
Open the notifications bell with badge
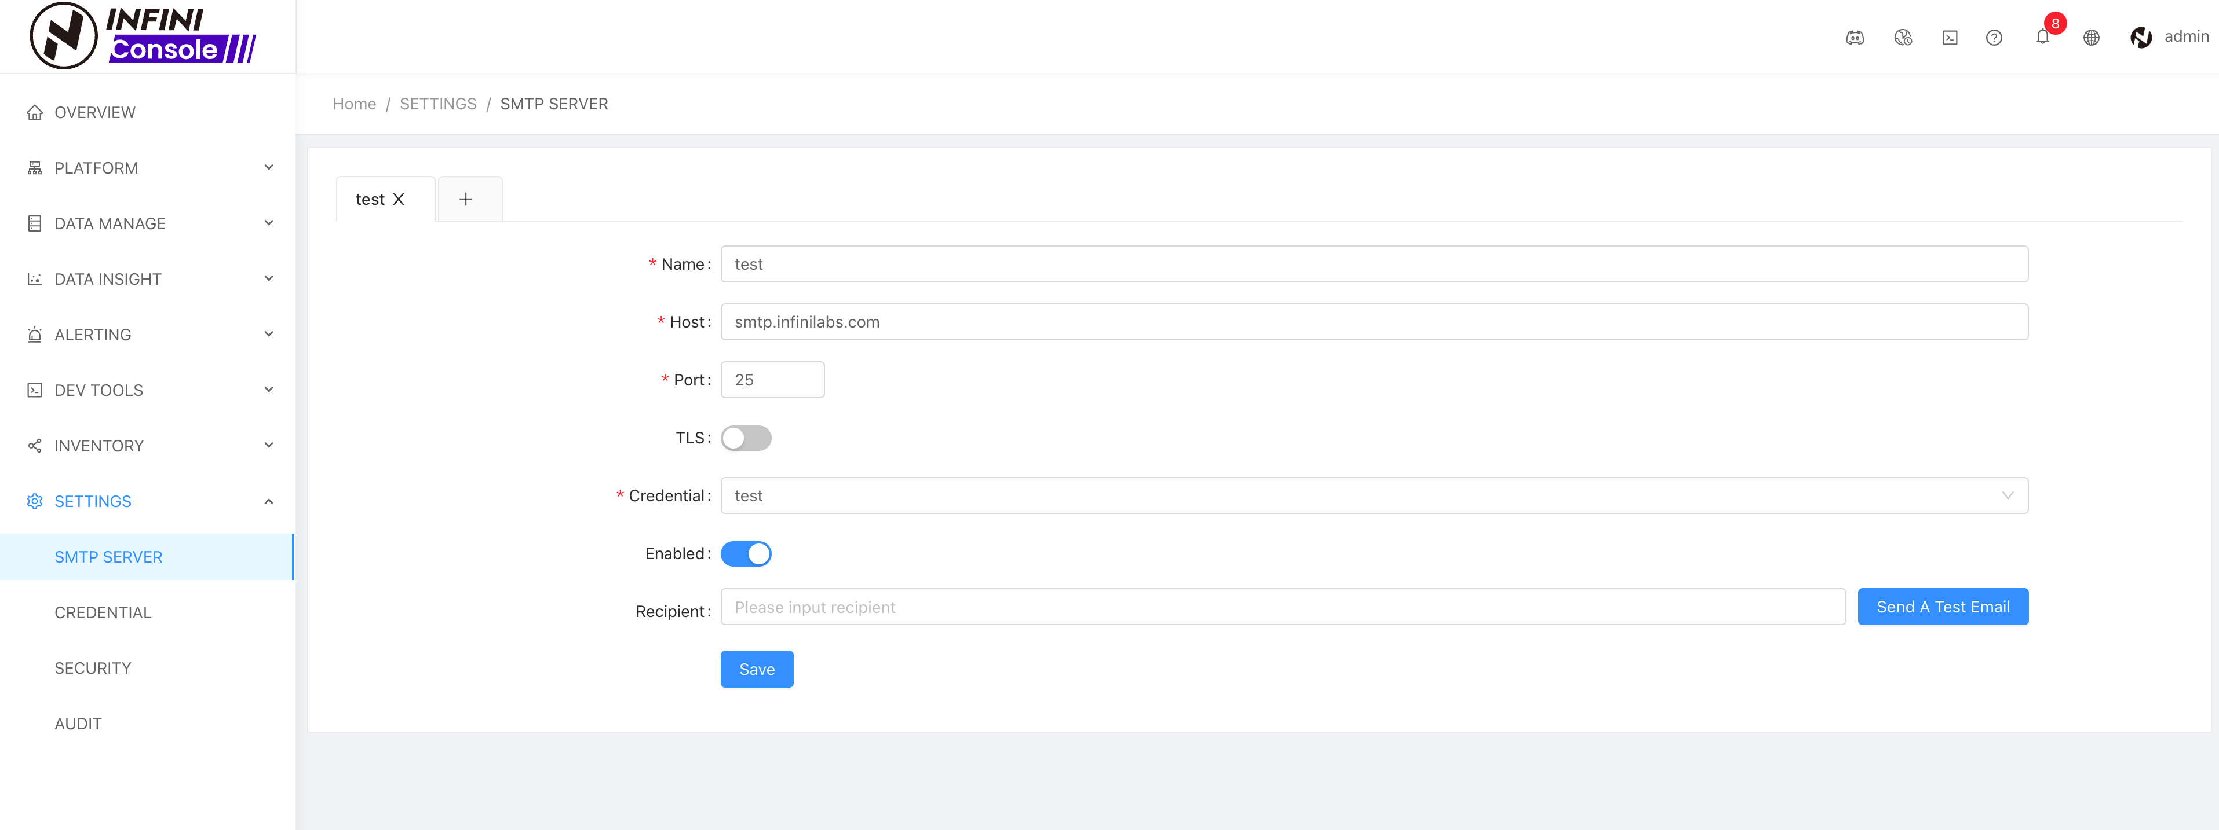(2042, 36)
